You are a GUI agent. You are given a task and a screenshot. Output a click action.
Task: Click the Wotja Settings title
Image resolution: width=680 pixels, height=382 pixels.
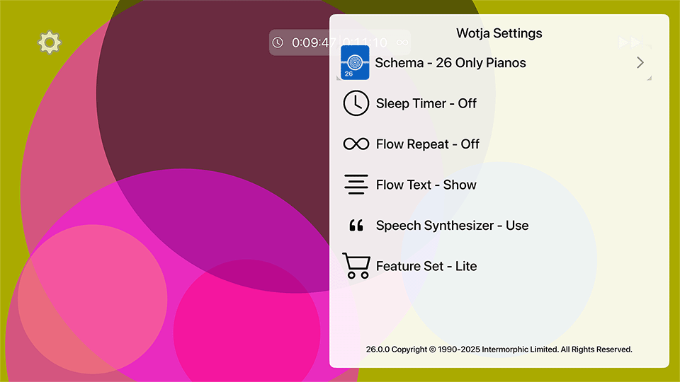coord(499,33)
